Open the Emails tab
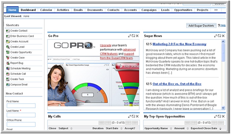 [x=78, y=10]
